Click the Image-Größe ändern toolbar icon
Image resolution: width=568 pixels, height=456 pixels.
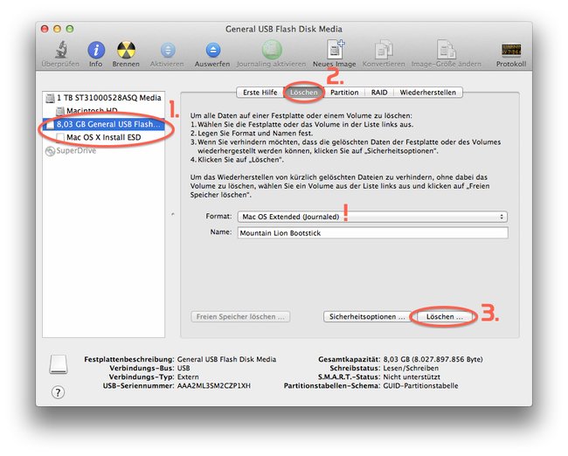pos(446,50)
